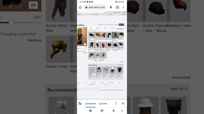This screenshot has height=114, width=204.
Task: Adjust the avatar body type slider
Action: coord(82,48)
